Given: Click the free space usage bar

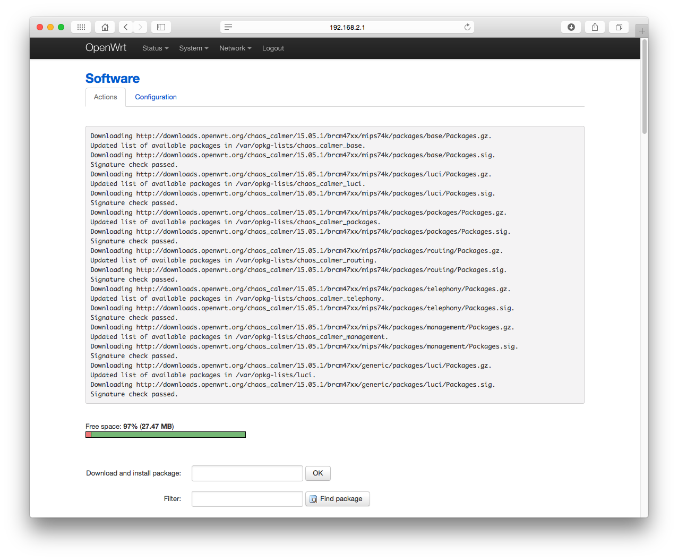Looking at the screenshot, I should (x=166, y=435).
